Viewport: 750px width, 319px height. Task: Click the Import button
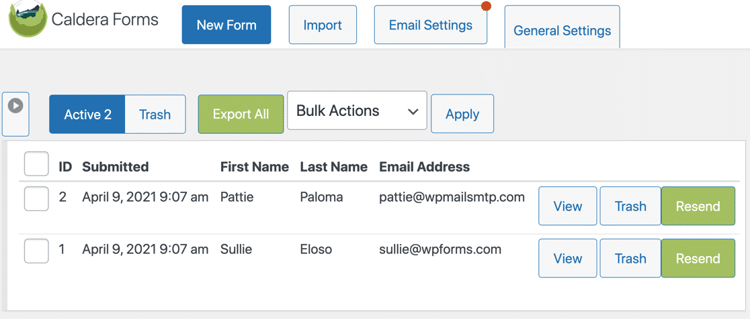click(x=323, y=25)
